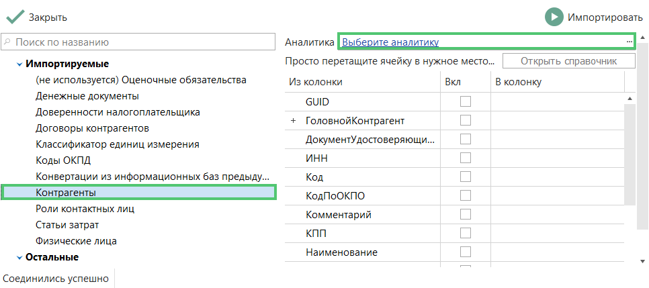
Task: Collapse the Остальные tree group
Action: click(x=19, y=257)
